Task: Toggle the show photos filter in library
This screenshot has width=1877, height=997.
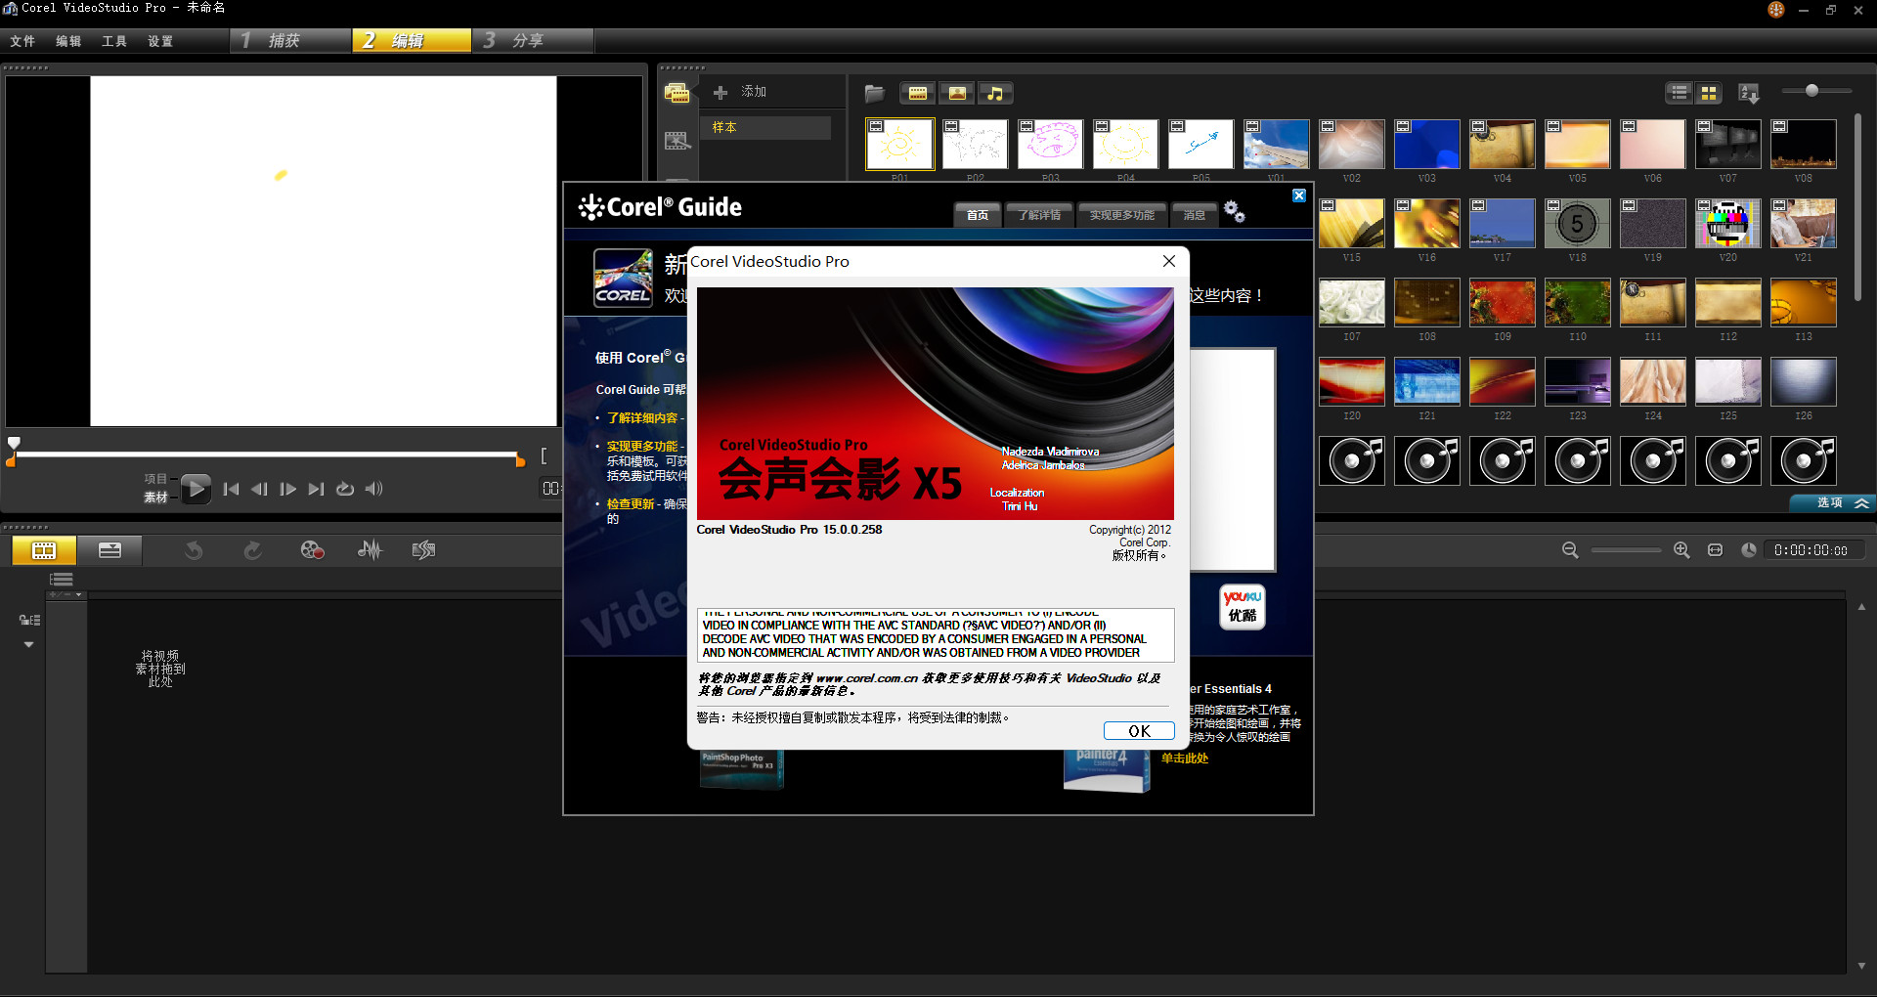Action: tap(957, 93)
